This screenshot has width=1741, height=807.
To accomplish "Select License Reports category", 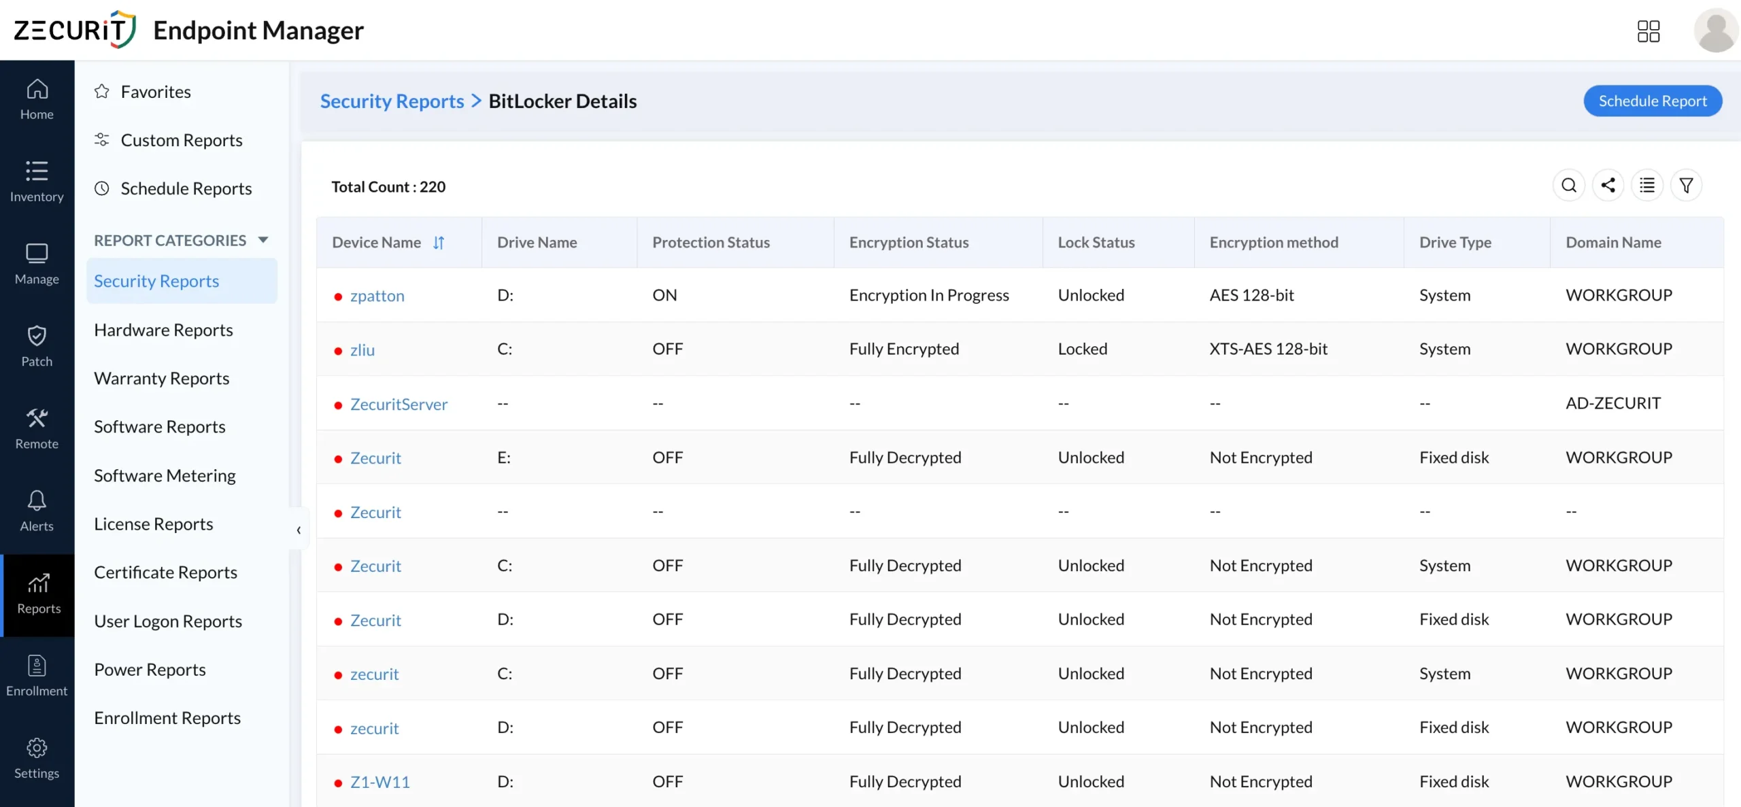I will point(154,523).
